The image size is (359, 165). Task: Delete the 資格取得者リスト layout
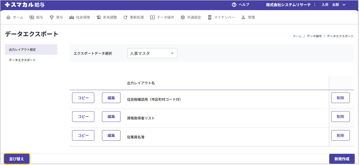coord(340,116)
